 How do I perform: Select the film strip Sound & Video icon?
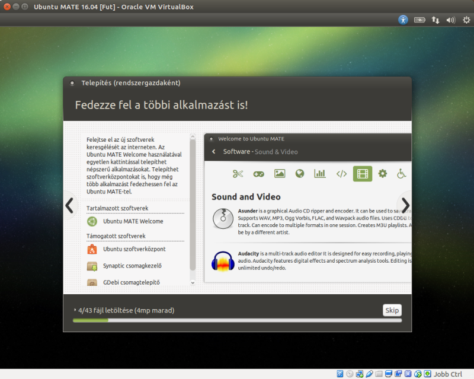[363, 174]
